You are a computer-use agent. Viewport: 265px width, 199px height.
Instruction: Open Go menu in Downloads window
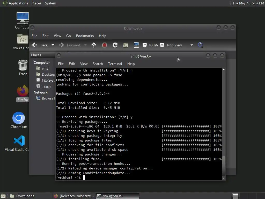point(68,36)
